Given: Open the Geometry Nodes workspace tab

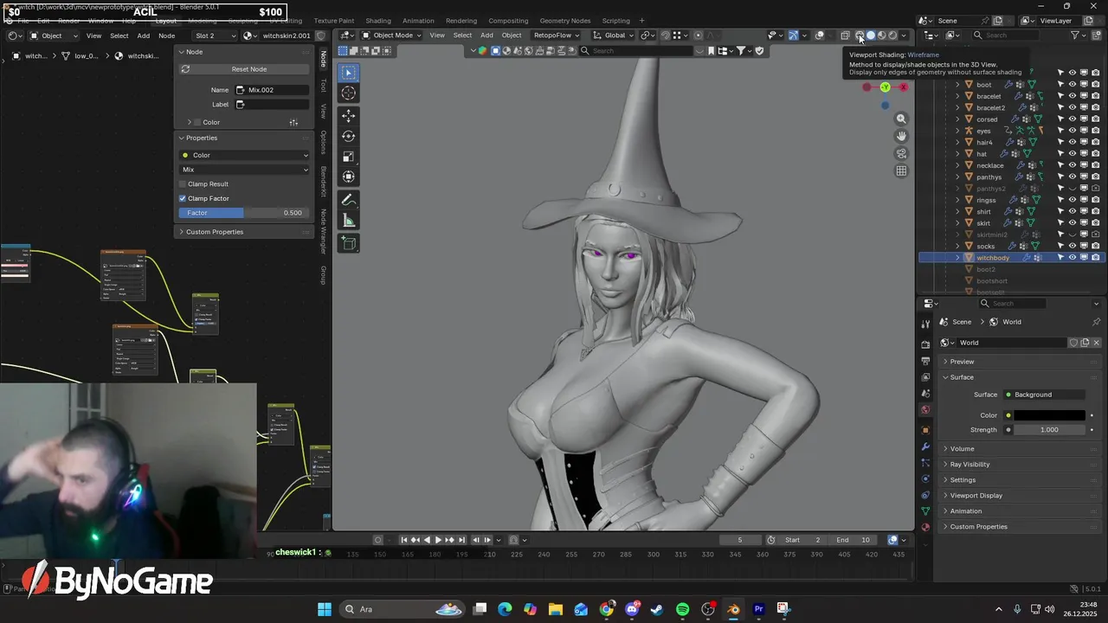Looking at the screenshot, I should click(564, 21).
